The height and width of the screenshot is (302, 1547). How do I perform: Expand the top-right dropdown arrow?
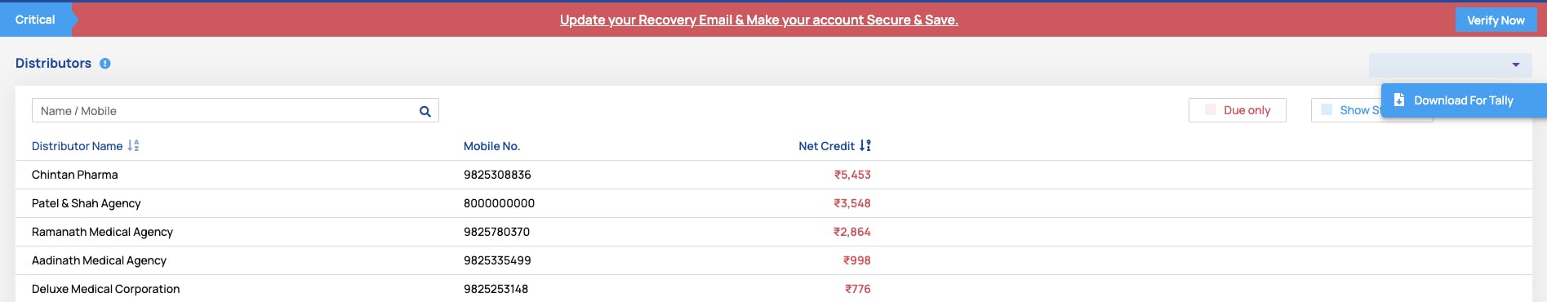pyautogui.click(x=1516, y=64)
